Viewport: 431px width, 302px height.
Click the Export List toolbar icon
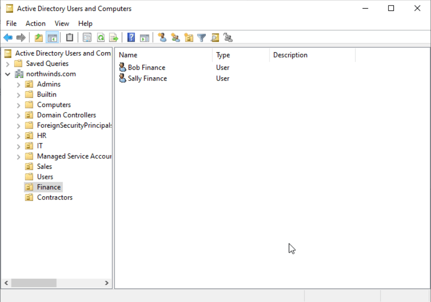pos(113,38)
